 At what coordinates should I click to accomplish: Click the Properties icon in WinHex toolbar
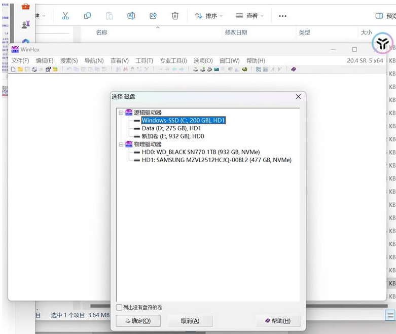(x=48, y=69)
